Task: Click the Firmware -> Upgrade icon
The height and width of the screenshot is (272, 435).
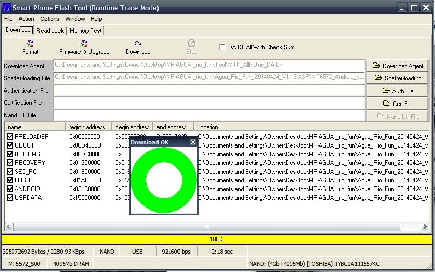Action: coord(84,45)
